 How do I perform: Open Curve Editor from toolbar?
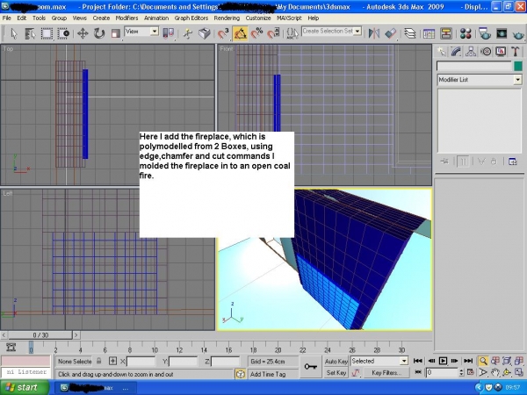tap(429, 33)
